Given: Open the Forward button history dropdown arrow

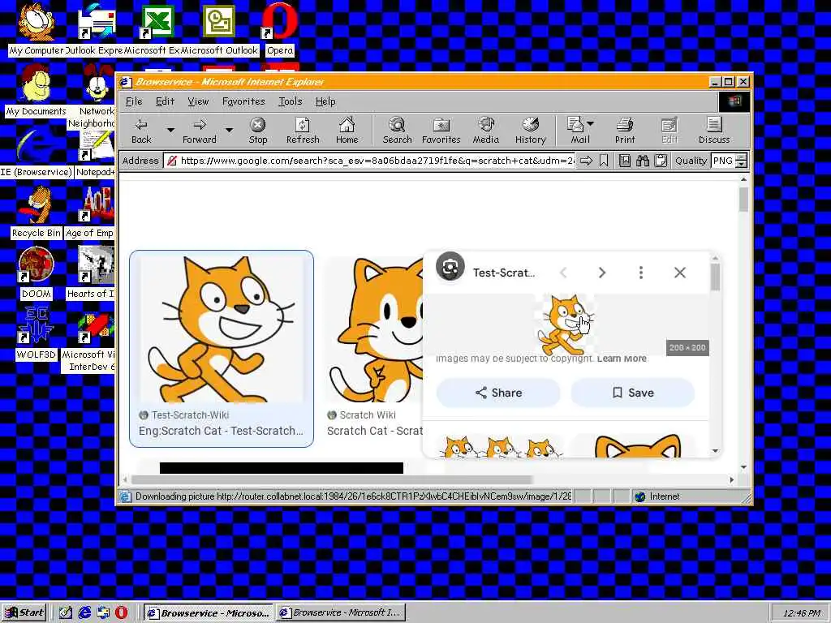Looking at the screenshot, I should tap(229, 130).
